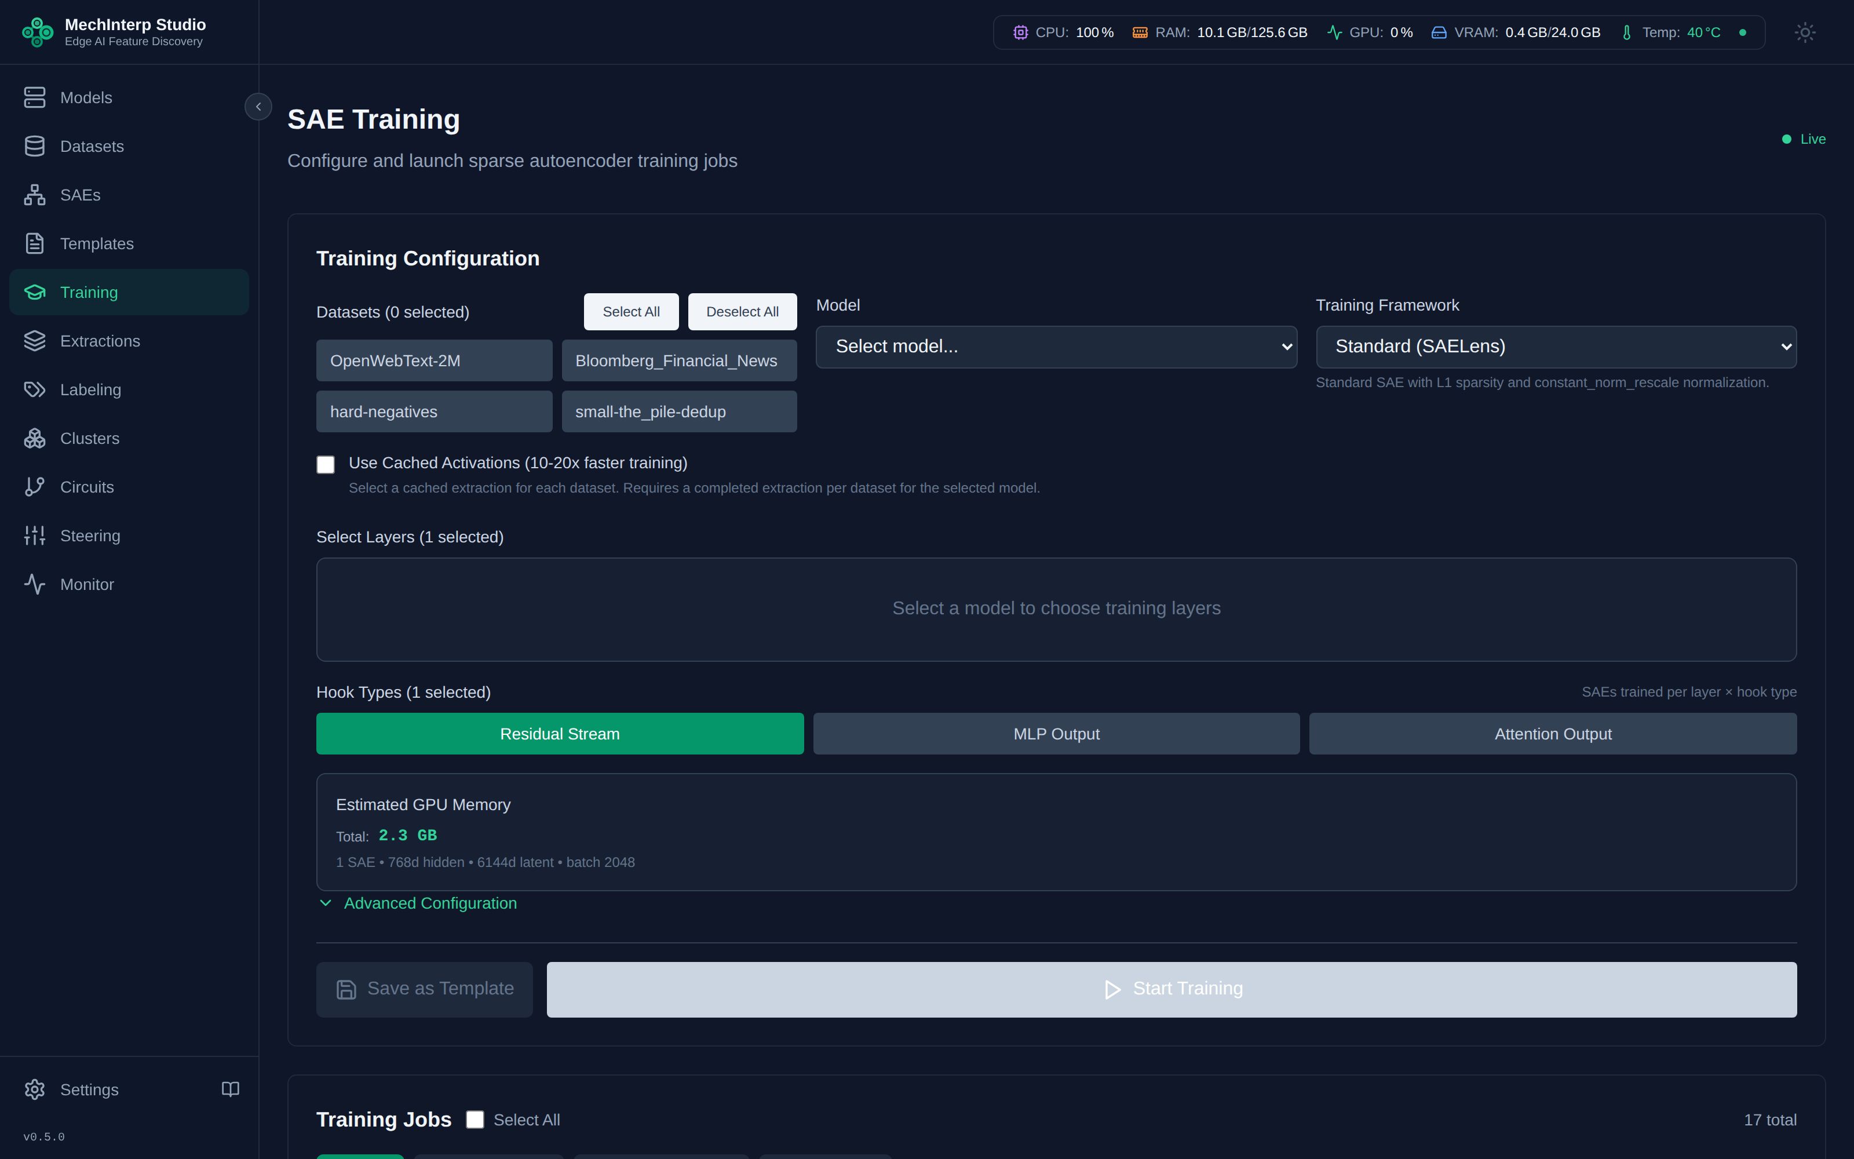Viewport: 1854px width, 1159px height.
Task: Open Datasets page in sidebar
Action: (x=129, y=147)
